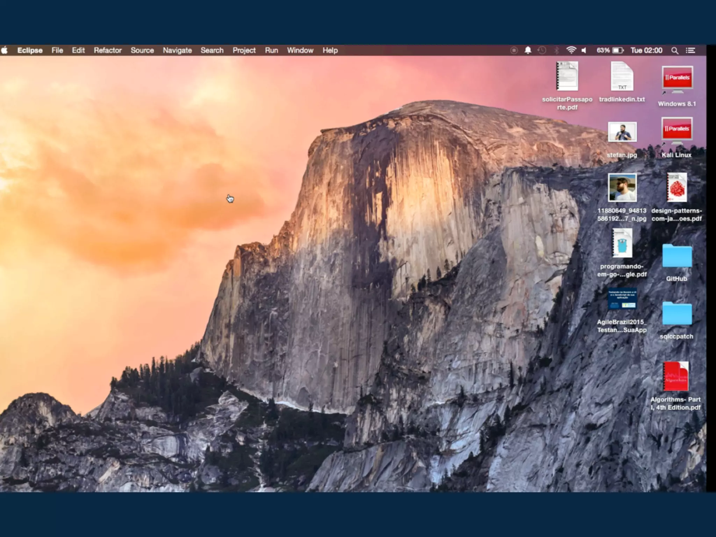The width and height of the screenshot is (716, 537).
Task: Select the sqlccpatch folder
Action: click(x=677, y=314)
